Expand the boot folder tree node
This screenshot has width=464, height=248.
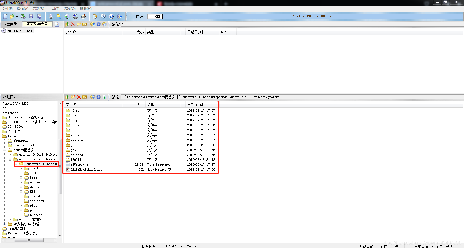pyautogui.click(x=21, y=178)
